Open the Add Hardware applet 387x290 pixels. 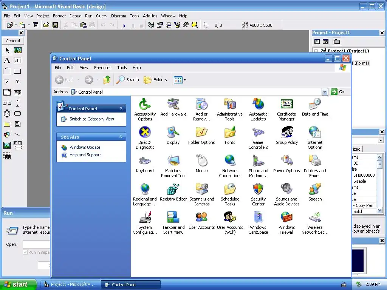click(173, 107)
